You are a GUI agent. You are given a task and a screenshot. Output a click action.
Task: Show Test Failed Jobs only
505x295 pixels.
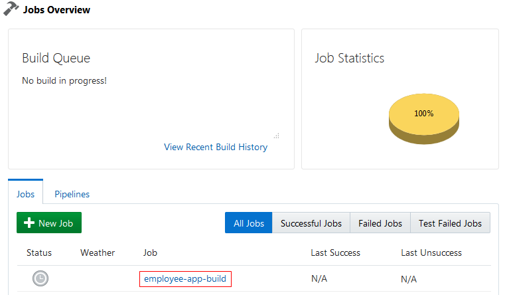(x=450, y=223)
